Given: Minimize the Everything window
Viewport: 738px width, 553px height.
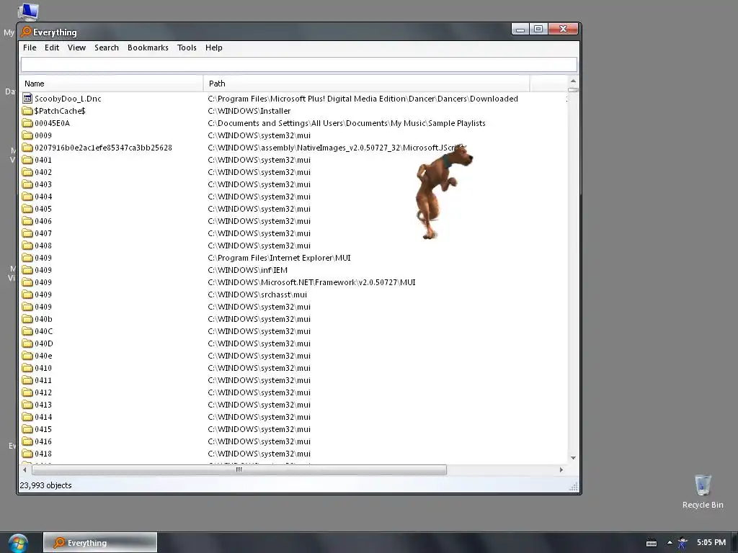Looking at the screenshot, I should 520,29.
